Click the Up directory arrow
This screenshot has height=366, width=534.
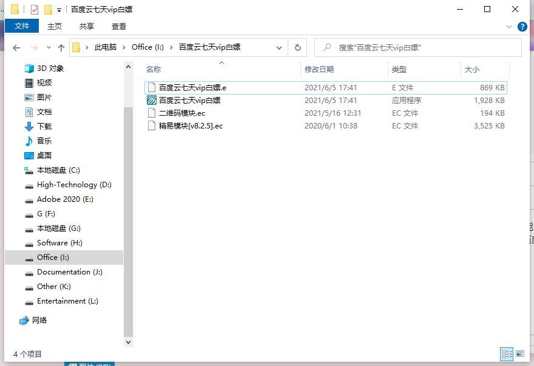point(61,48)
